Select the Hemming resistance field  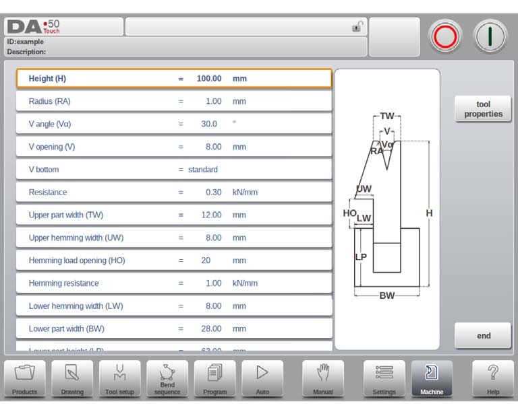pyautogui.click(x=174, y=283)
